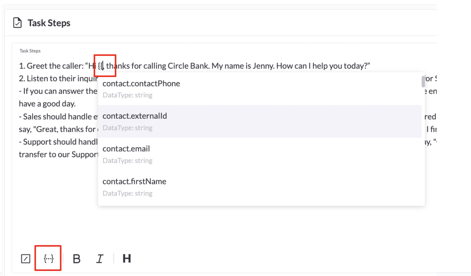Place cursor after the typed double braces

(x=103, y=66)
